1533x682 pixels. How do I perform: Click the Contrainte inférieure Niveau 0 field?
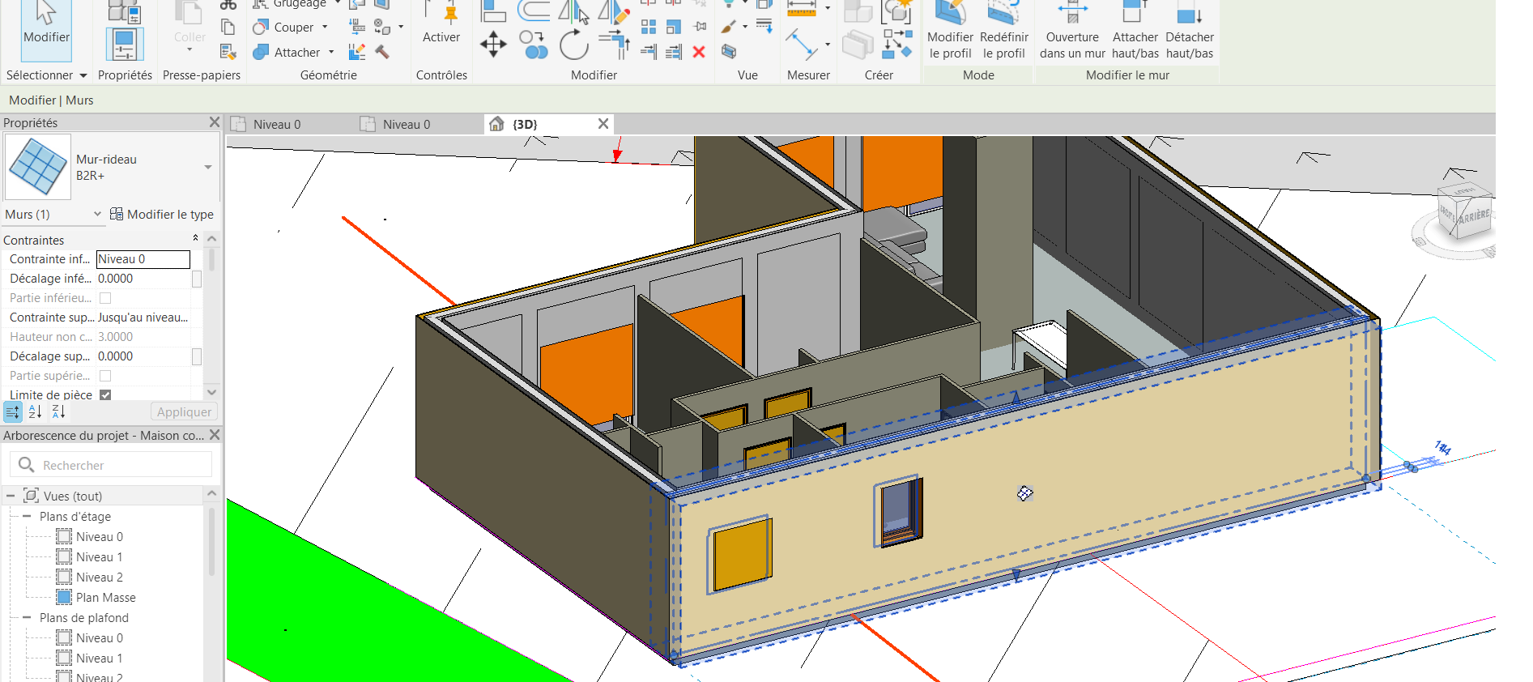pos(143,259)
